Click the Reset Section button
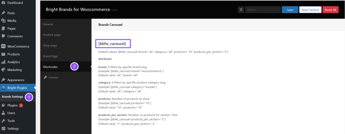The height and width of the screenshot is (134, 345). (x=310, y=10)
